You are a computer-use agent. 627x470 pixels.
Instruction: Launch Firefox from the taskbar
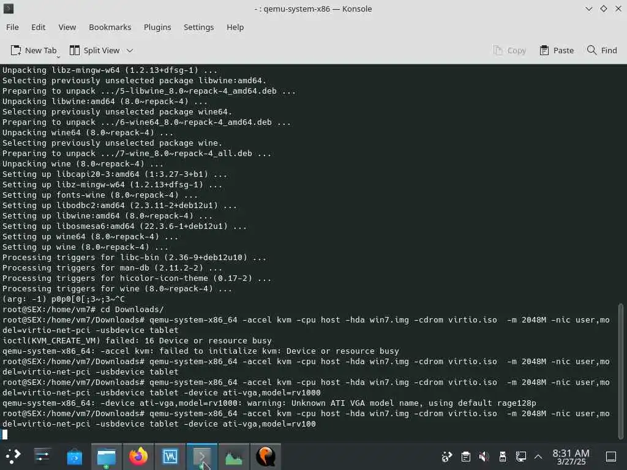[138, 457]
